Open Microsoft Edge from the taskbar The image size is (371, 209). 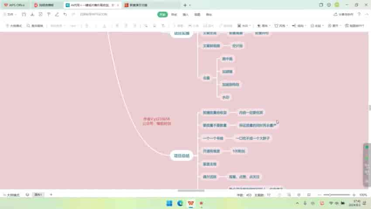coord(180,203)
